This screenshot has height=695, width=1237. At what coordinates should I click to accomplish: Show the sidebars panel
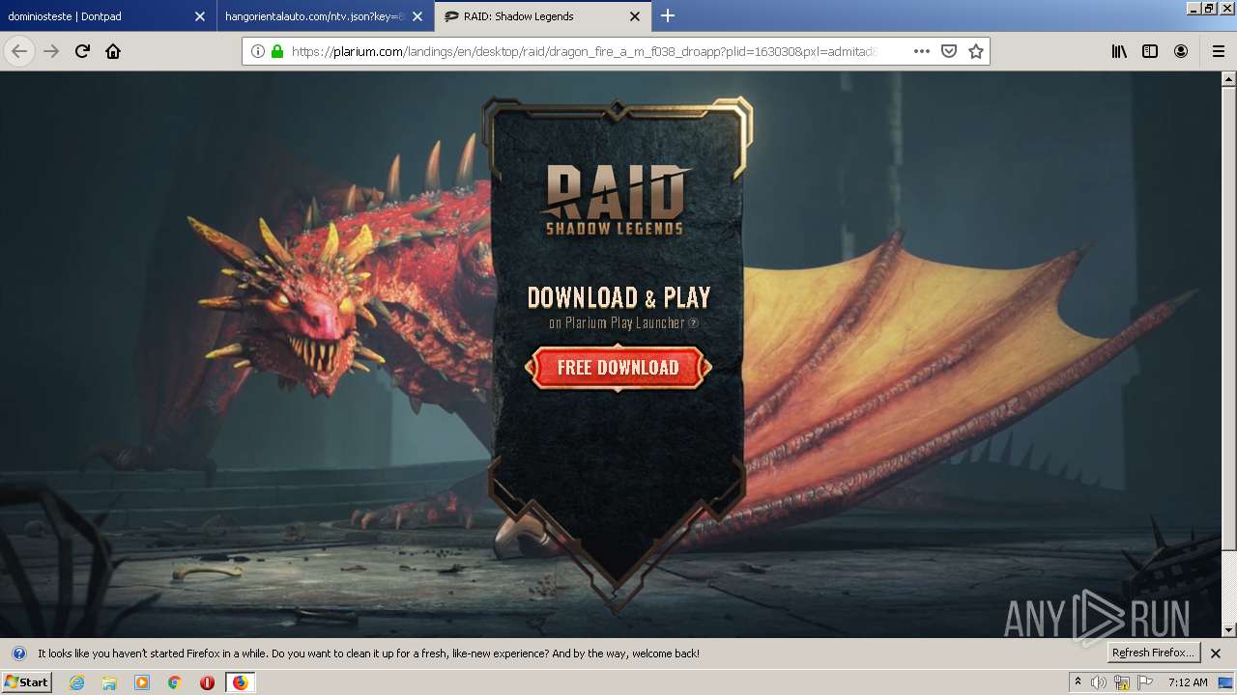coord(1150,51)
